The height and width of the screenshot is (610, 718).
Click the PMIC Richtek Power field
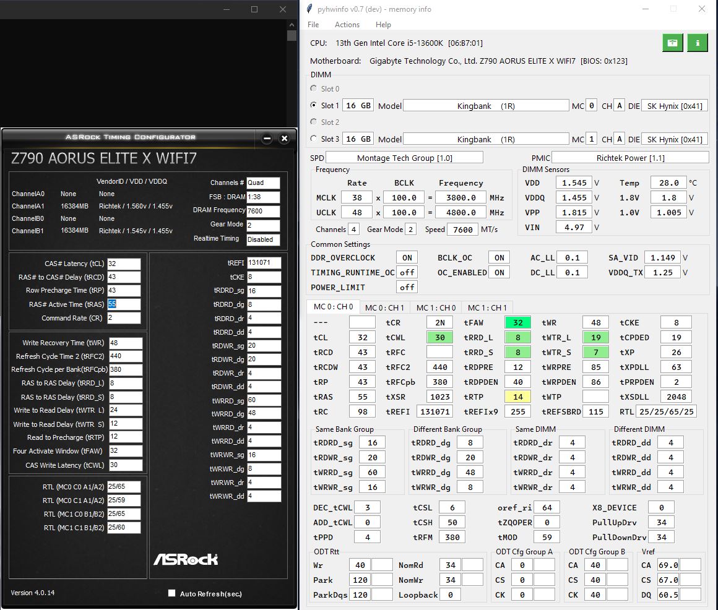[630, 157]
